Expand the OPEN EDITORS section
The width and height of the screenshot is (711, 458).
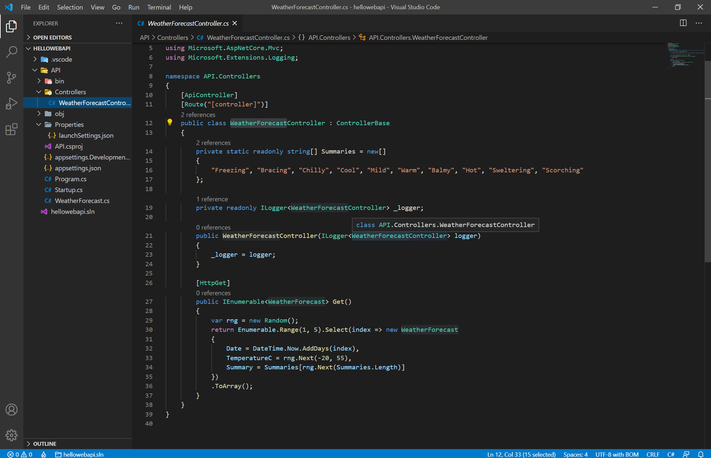(52, 38)
